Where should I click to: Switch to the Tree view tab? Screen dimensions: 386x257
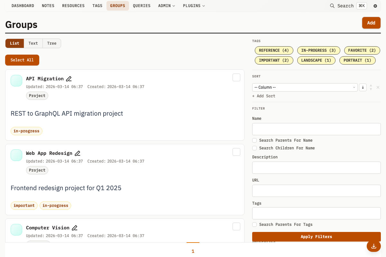tap(51, 43)
